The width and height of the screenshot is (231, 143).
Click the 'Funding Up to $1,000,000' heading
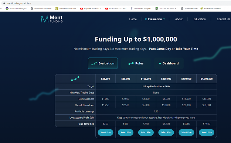coord(136,39)
